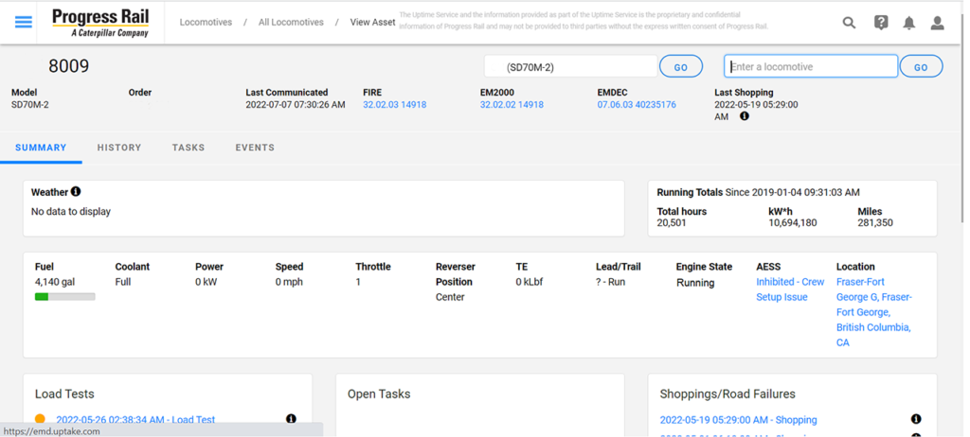Open the hamburger navigation menu
Viewport: 970px width, 437px height.
pyautogui.click(x=24, y=22)
